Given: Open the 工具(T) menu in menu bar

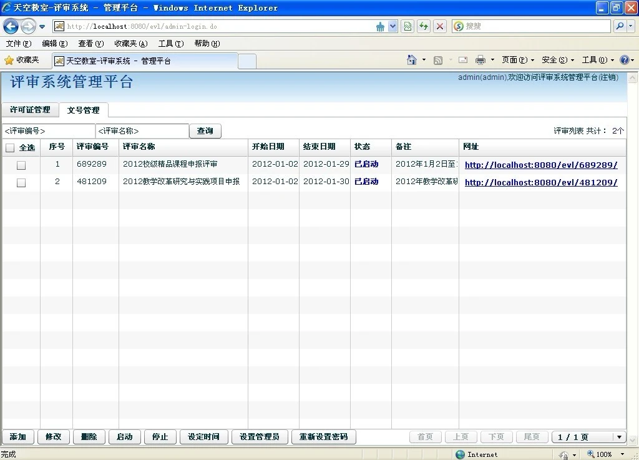Looking at the screenshot, I should (171, 44).
